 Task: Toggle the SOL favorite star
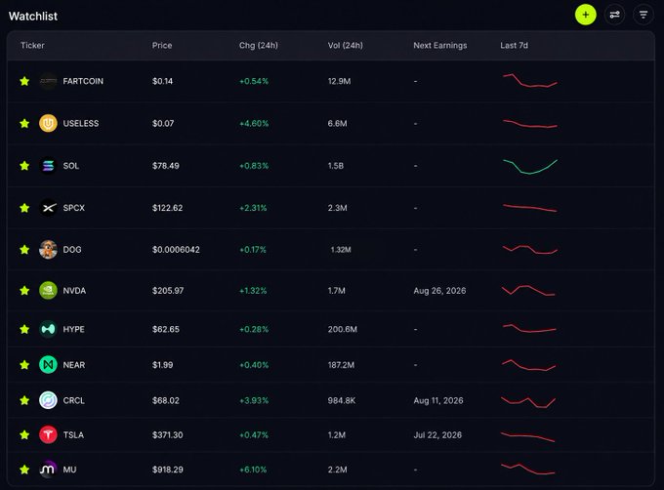24,166
